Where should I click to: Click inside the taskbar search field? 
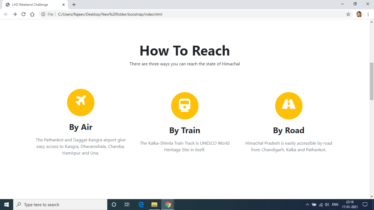coord(60,204)
